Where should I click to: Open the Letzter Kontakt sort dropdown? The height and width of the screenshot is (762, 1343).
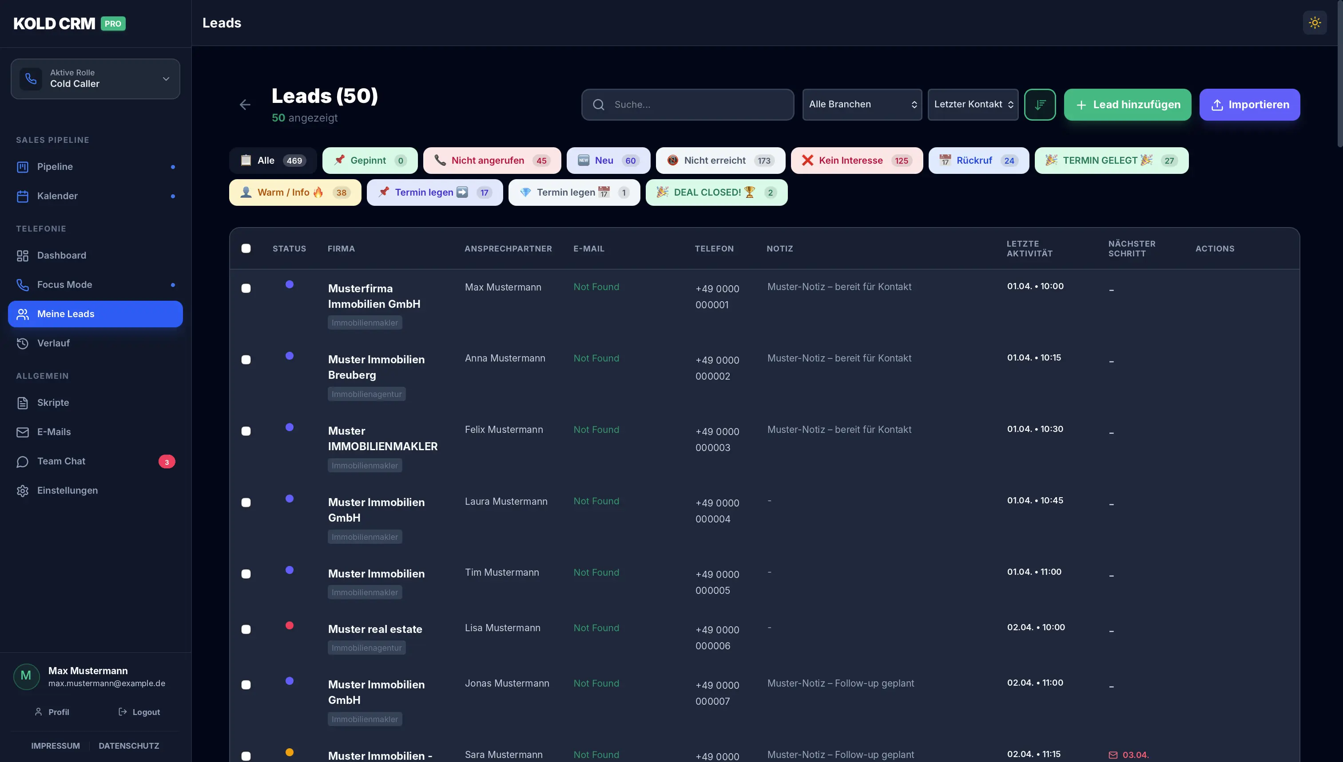click(973, 105)
